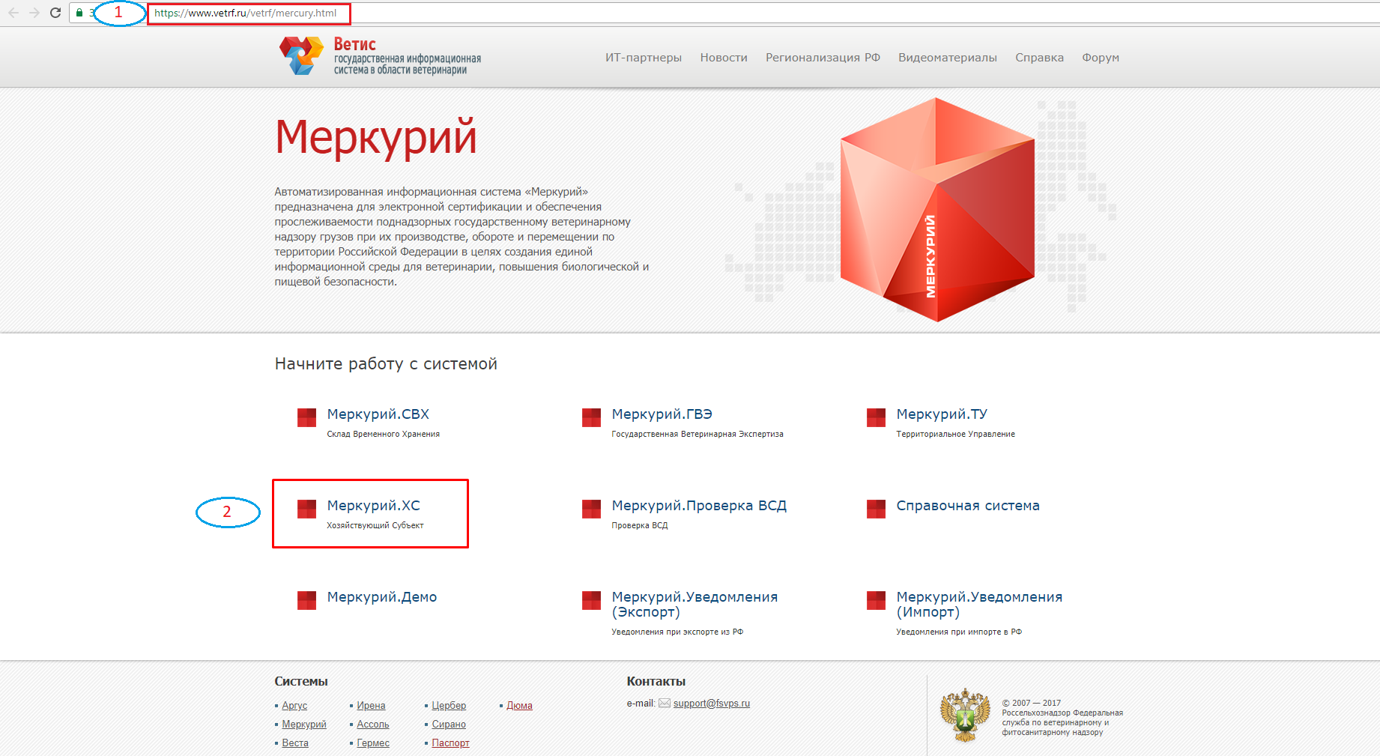
Task: Open the Аргус footer link
Action: click(294, 706)
